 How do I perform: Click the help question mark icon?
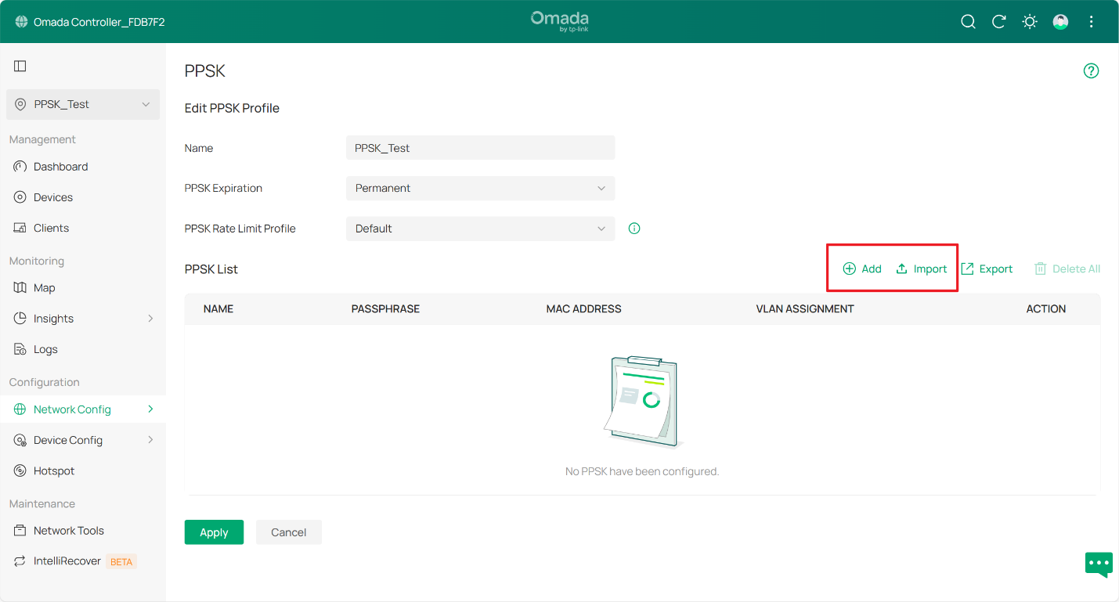(x=1091, y=71)
